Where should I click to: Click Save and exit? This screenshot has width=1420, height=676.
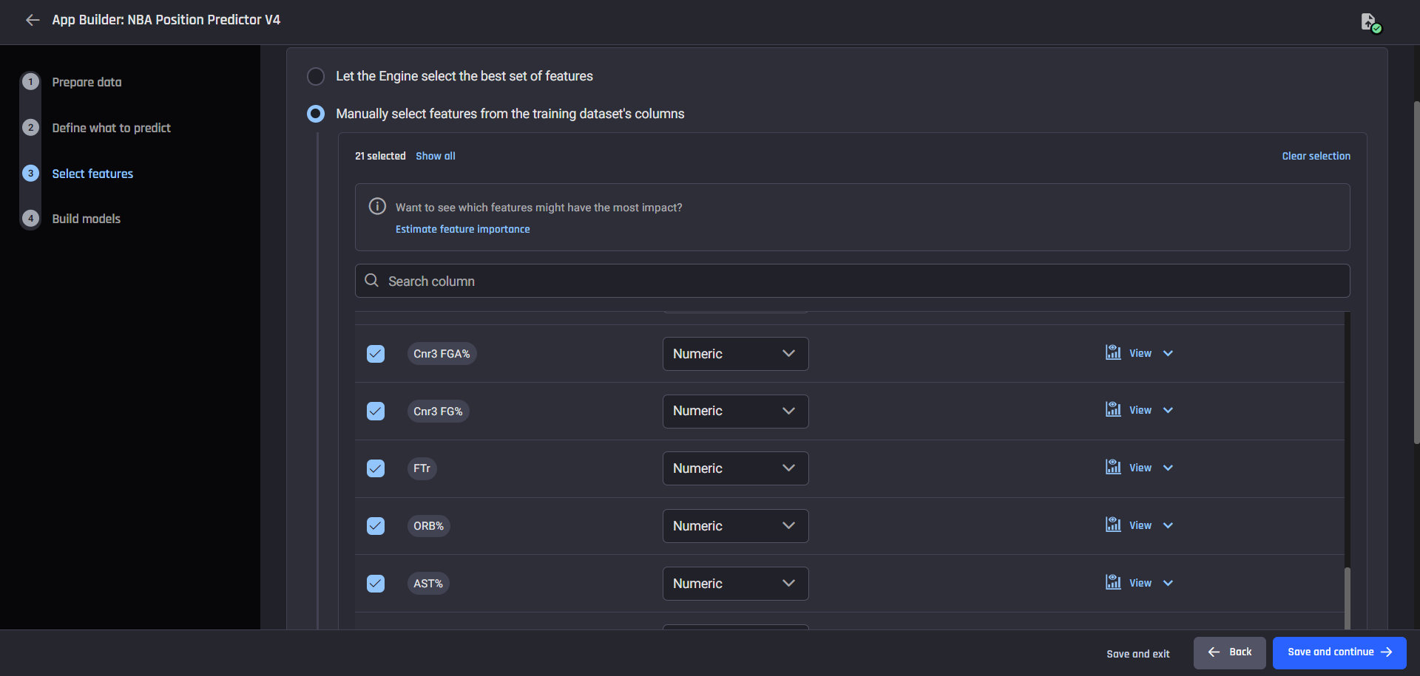pyautogui.click(x=1137, y=654)
